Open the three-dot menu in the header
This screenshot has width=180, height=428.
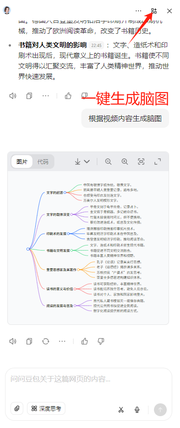138,11
